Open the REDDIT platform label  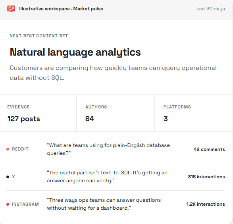20,149
